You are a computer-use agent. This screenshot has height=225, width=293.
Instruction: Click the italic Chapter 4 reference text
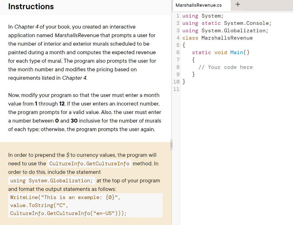click(x=26, y=27)
